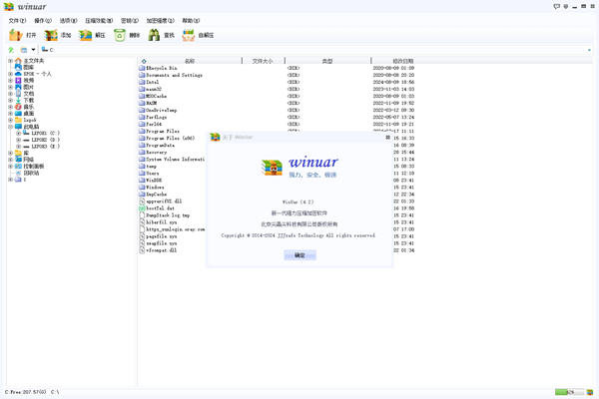Open the 文件 menu
Image resolution: width=599 pixels, height=399 pixels.
17,21
